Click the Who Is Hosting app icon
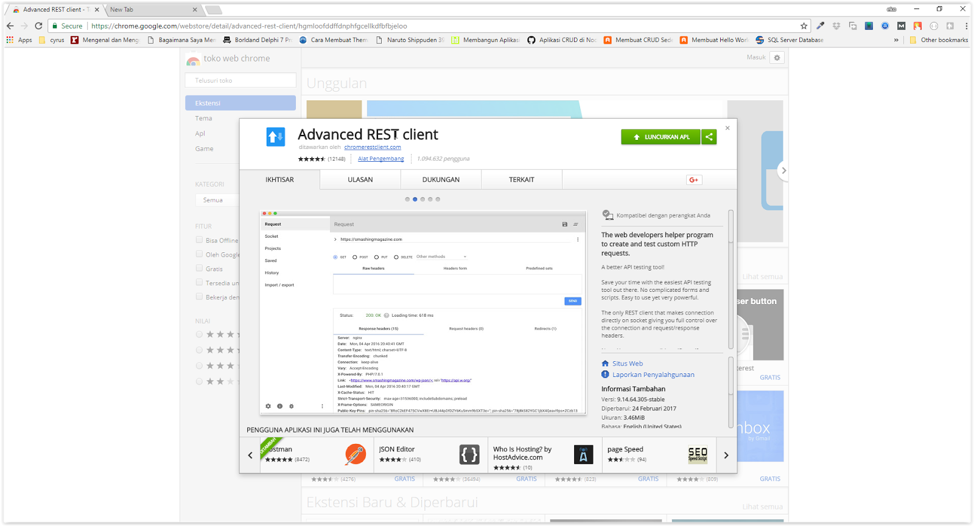Image resolution: width=974 pixels, height=526 pixels. 583,454
